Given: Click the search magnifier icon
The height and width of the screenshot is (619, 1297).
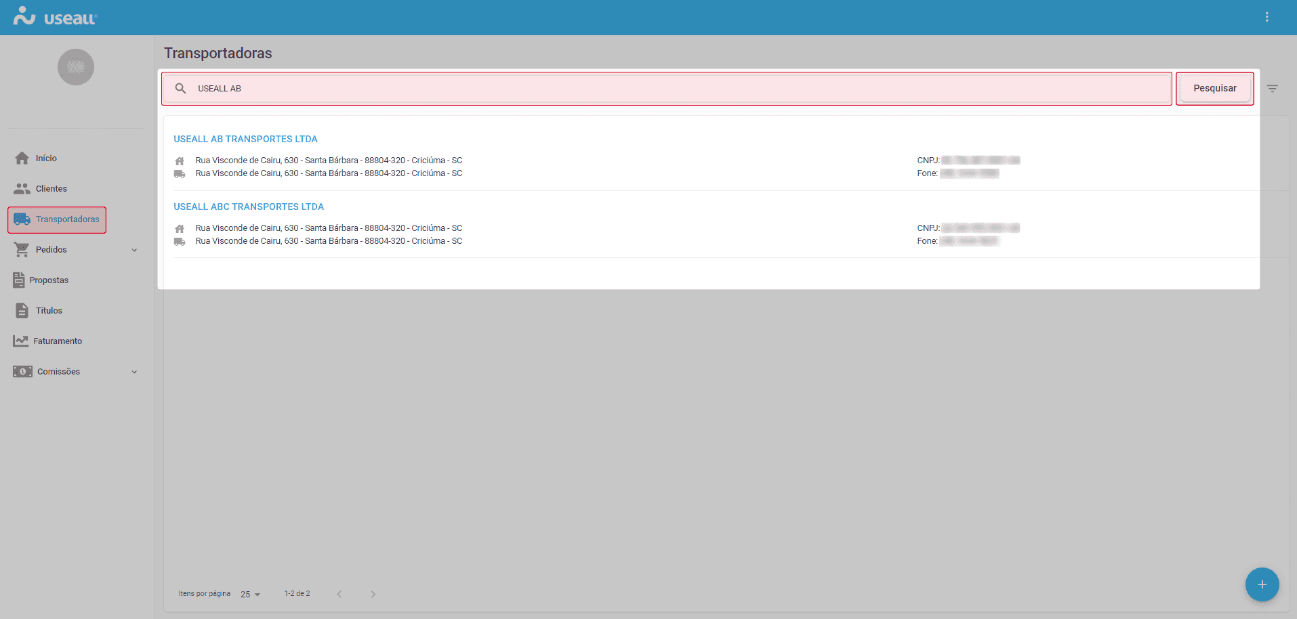Looking at the screenshot, I should click(181, 89).
